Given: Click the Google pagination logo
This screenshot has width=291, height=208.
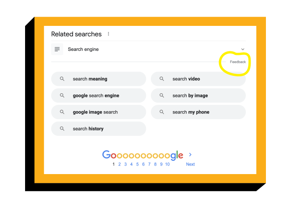Looking at the screenshot, I should click(x=142, y=155).
